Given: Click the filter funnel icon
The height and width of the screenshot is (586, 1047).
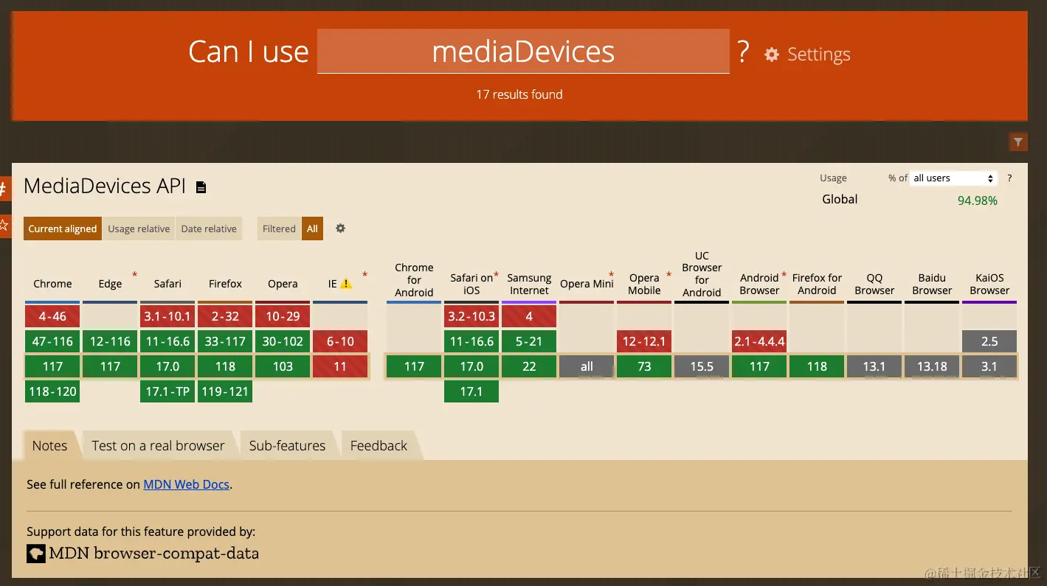Looking at the screenshot, I should pyautogui.click(x=1018, y=142).
